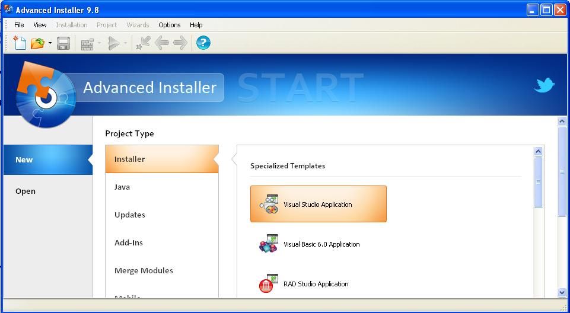Open the Project menu
The image size is (570, 313).
(x=107, y=25)
